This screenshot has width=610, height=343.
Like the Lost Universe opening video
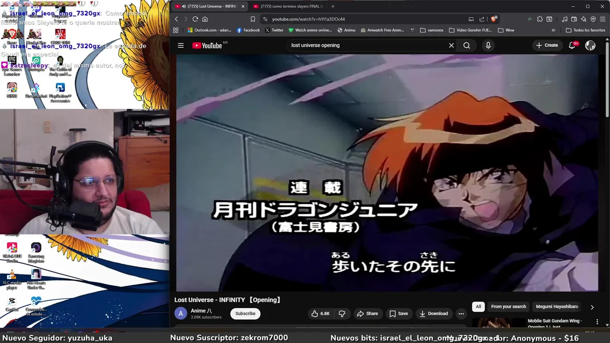coord(321,313)
